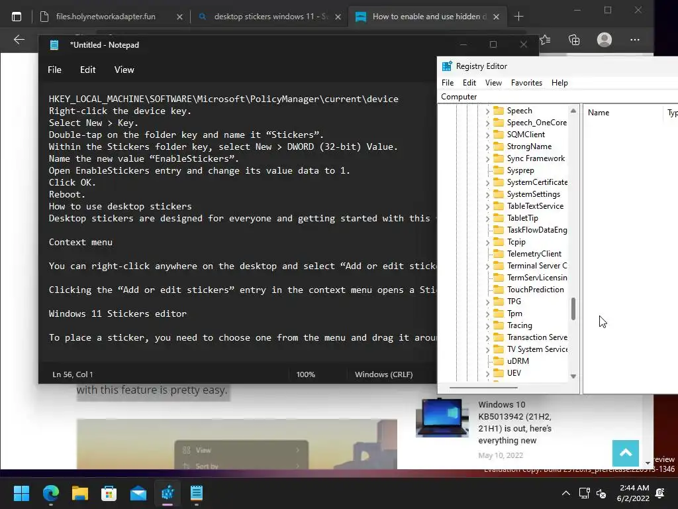Click the KB5013942 laptop thumbnail
The height and width of the screenshot is (509, 678).
(442, 418)
